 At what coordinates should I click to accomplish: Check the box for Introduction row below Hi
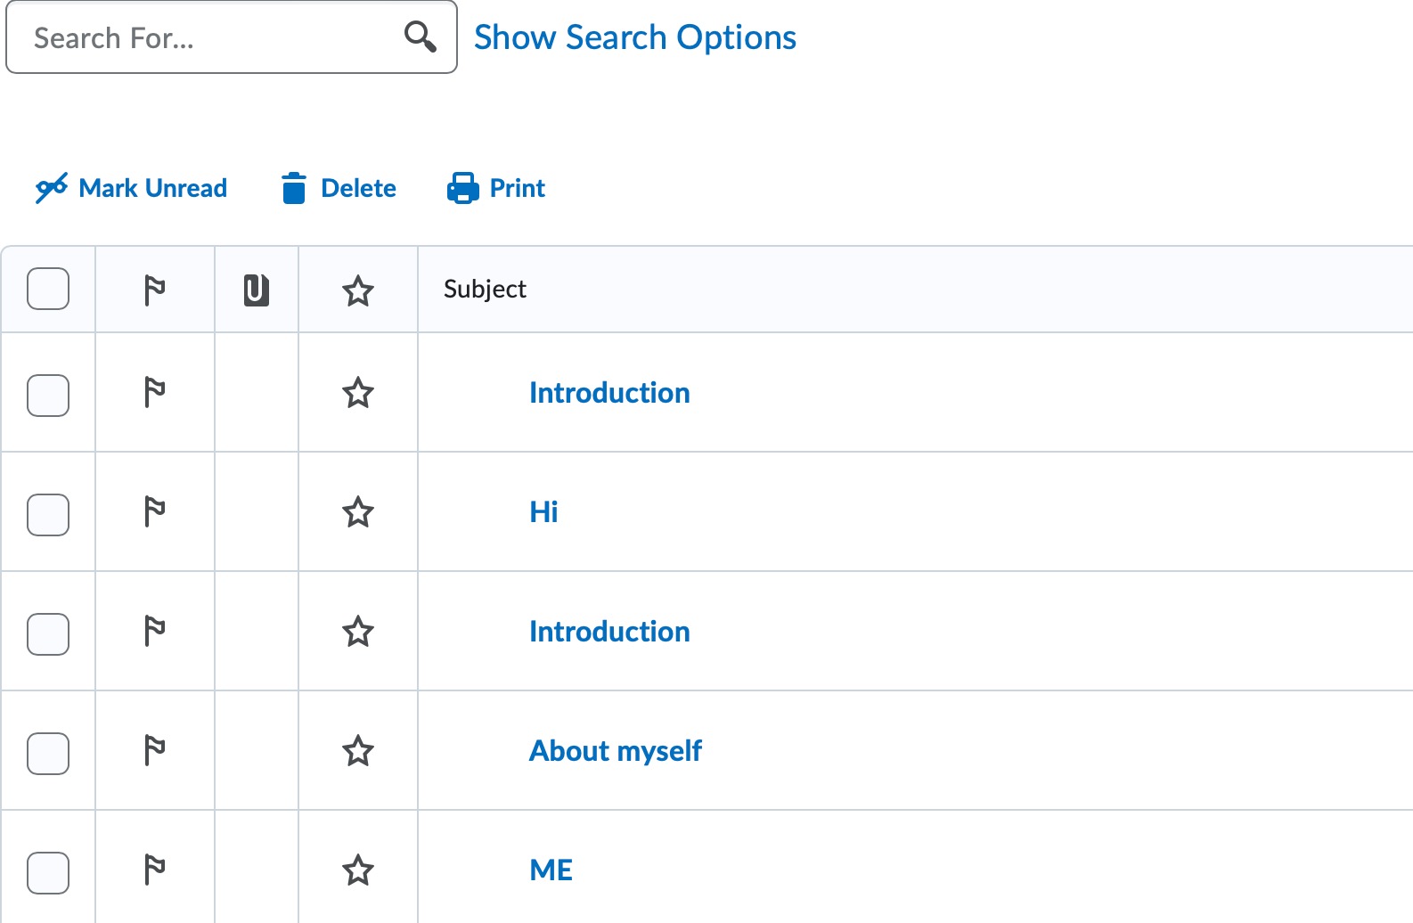coord(48,633)
